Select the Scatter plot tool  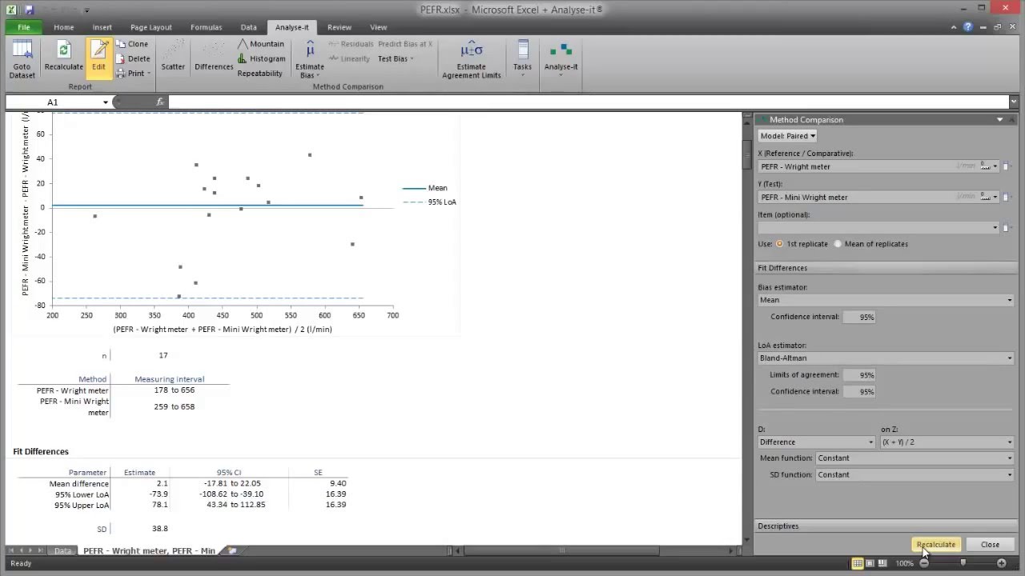click(173, 58)
